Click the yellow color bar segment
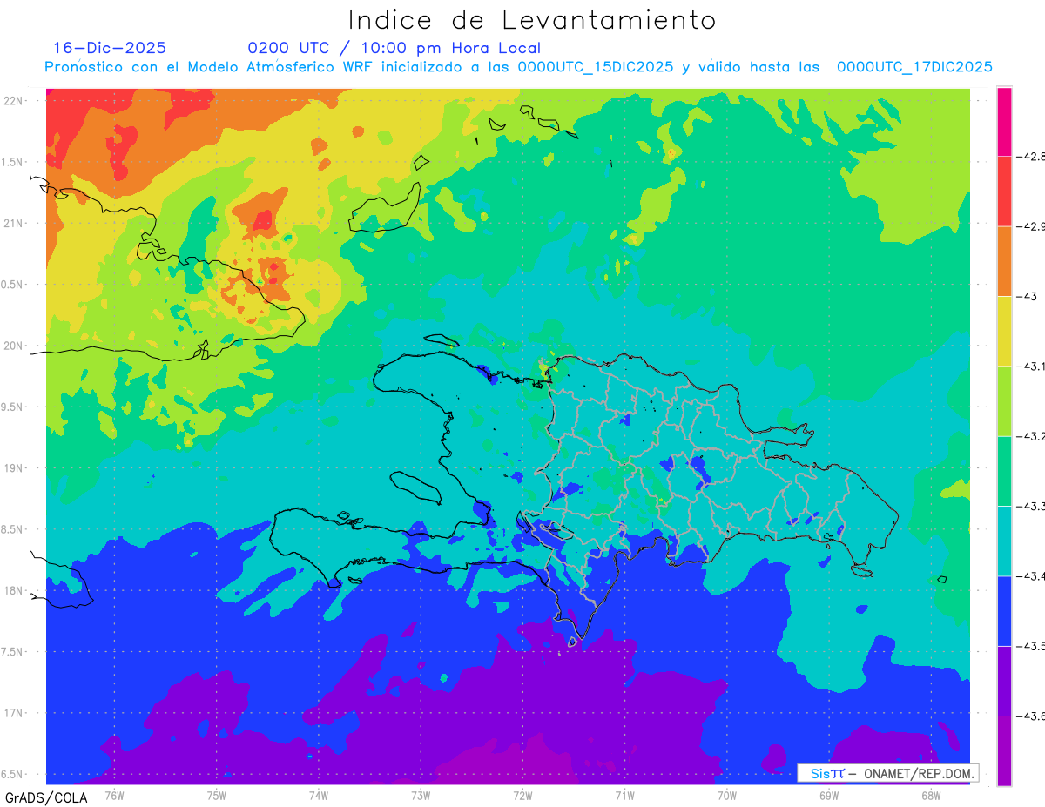 (x=1004, y=332)
